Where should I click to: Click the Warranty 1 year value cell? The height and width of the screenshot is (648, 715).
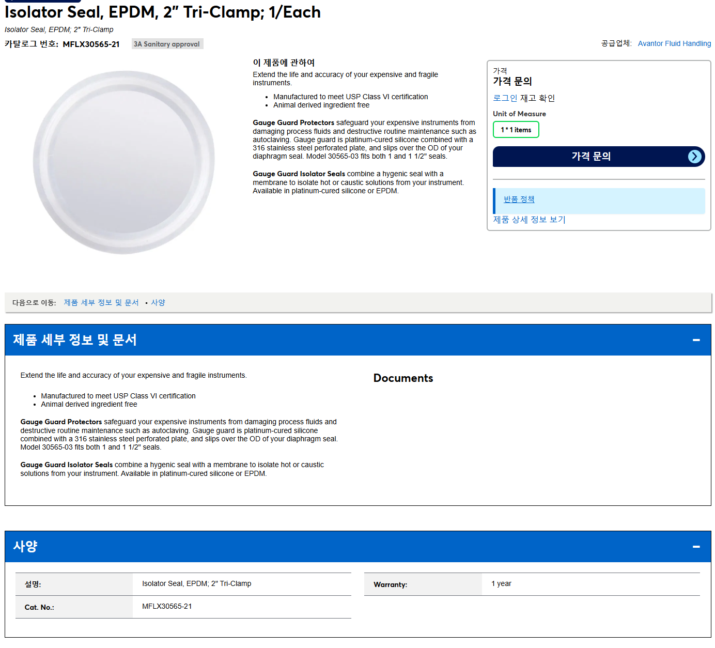(590, 584)
